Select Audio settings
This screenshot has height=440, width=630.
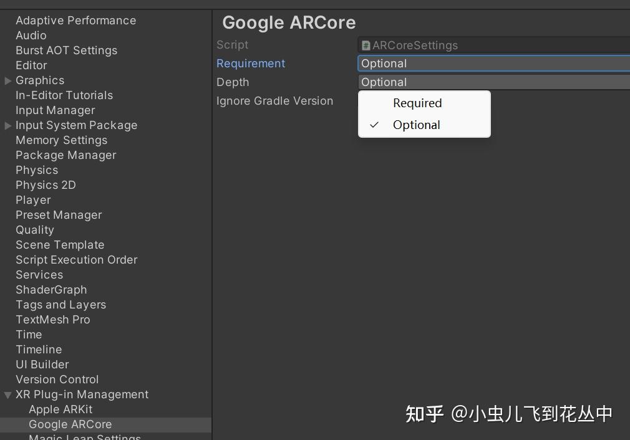[x=31, y=35]
